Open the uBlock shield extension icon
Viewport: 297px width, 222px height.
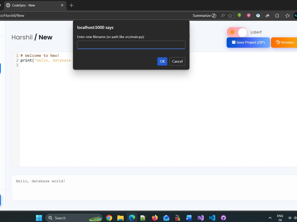coord(249,15)
